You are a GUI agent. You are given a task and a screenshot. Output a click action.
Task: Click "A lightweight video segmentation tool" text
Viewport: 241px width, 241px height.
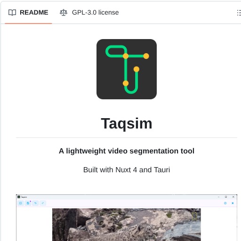127,151
